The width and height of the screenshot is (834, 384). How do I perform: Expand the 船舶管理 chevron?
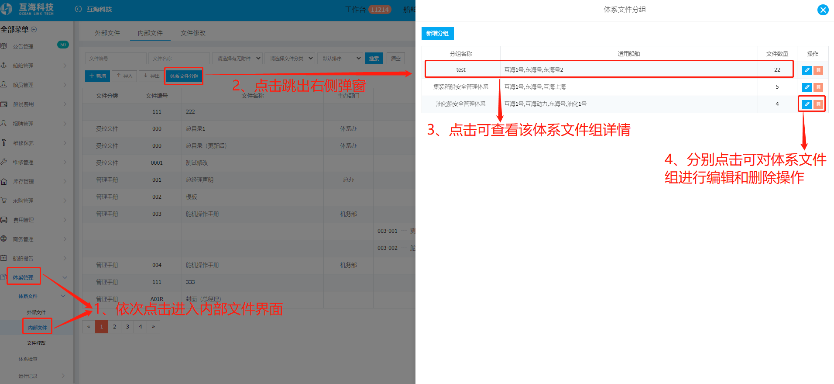click(65, 66)
